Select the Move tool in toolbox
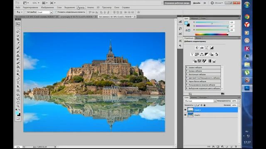Screen dimensions: 266x149 [18, 24]
